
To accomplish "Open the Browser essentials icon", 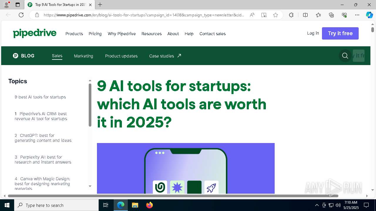I will pyautogui.click(x=344, y=15).
